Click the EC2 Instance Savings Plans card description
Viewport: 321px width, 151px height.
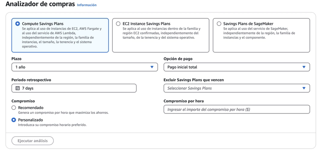[162, 33]
